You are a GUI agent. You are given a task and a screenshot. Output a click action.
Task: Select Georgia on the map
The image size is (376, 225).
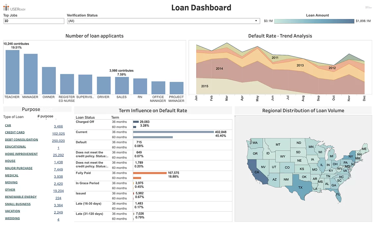(334, 185)
